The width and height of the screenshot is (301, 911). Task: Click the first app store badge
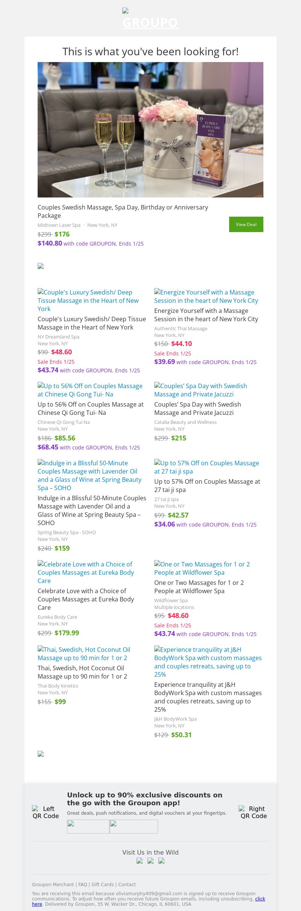(x=88, y=826)
